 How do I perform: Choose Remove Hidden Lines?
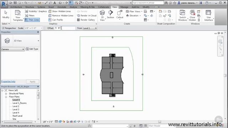click(x=61, y=16)
